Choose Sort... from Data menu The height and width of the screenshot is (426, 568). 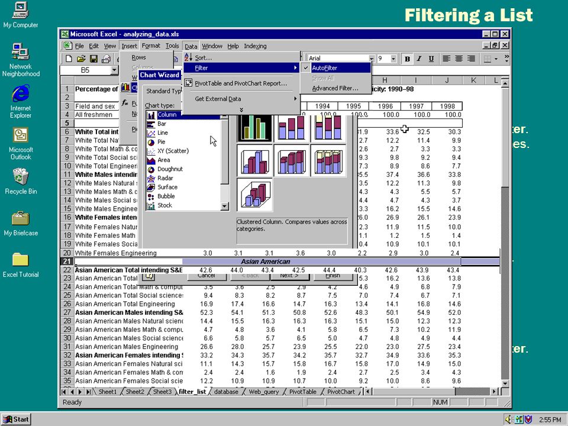[x=241, y=57]
